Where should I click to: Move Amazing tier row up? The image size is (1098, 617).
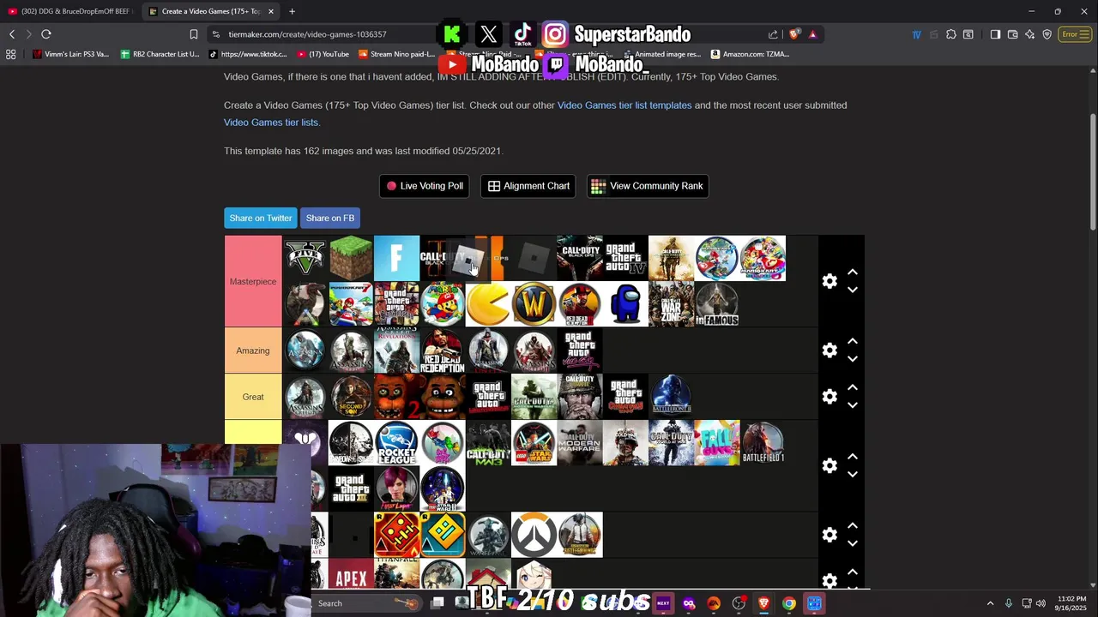853,341
